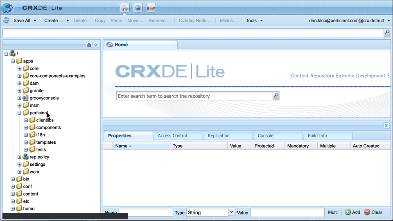Select the settings tree node

(x=38, y=165)
